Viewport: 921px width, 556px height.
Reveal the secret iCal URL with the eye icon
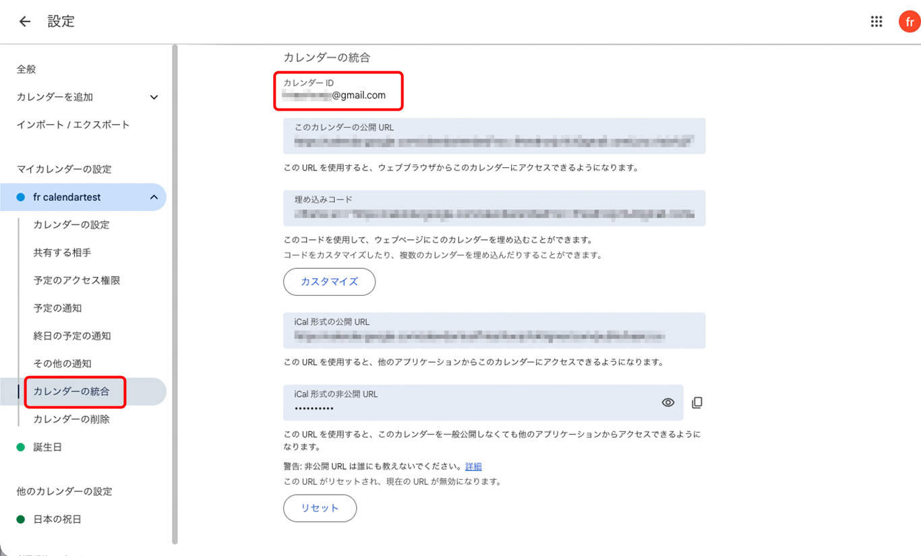click(x=667, y=402)
